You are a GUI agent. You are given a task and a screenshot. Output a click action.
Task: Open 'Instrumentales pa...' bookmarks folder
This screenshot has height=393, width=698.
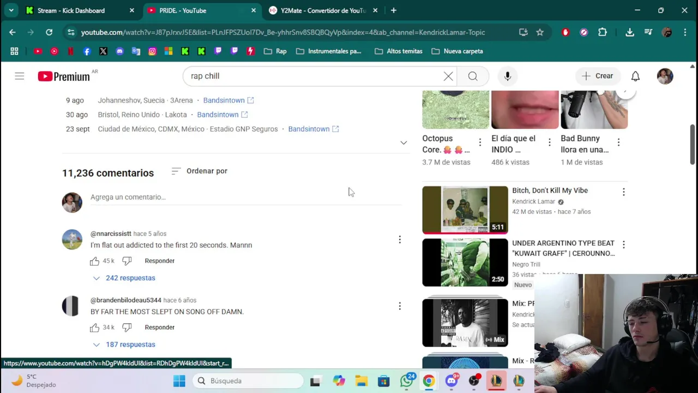(329, 51)
